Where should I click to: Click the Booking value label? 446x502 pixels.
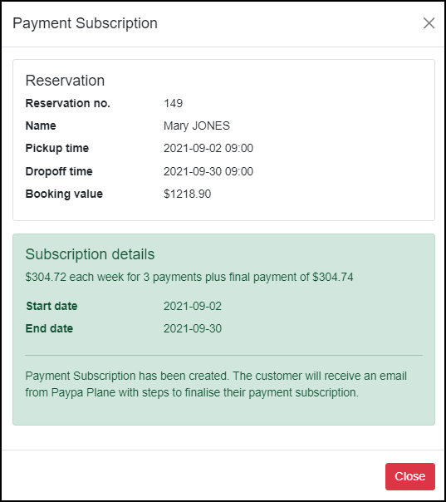64,194
